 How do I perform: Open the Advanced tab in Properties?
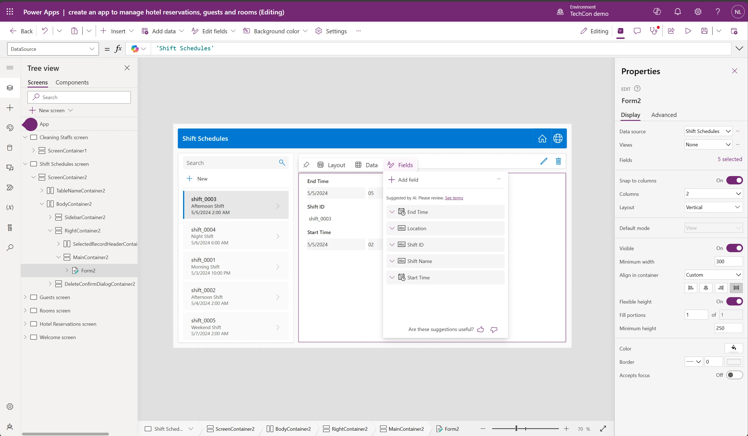click(x=664, y=115)
